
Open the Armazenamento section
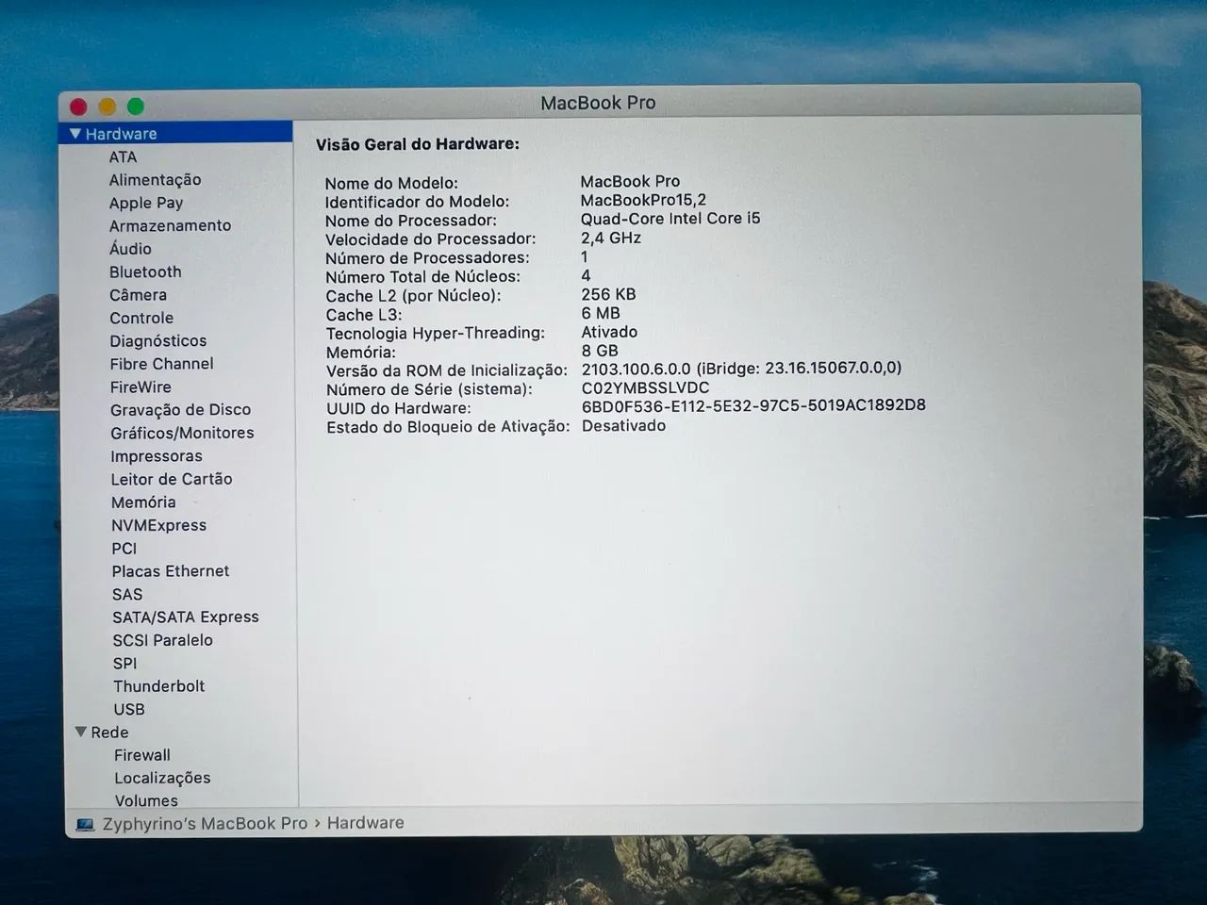(170, 225)
